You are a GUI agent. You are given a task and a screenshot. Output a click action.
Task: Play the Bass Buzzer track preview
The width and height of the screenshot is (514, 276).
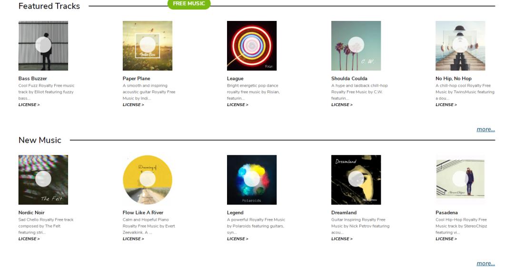[43, 45]
